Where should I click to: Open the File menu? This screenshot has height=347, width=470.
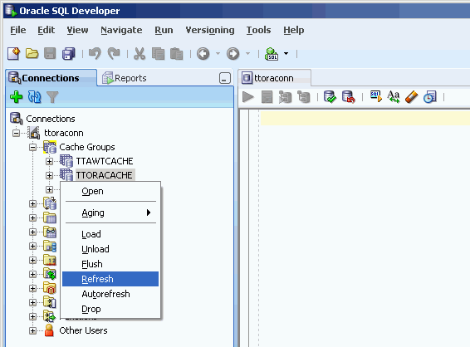click(18, 30)
